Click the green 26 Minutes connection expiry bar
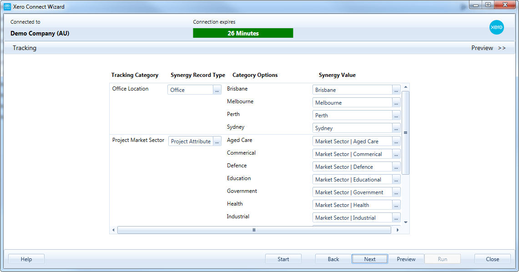Viewport: 519px width, 272px height. pyautogui.click(x=243, y=33)
